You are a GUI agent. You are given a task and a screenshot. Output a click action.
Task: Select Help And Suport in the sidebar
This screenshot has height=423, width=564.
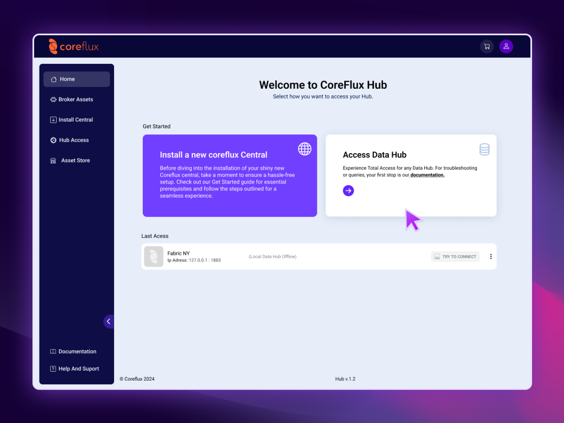coord(74,368)
